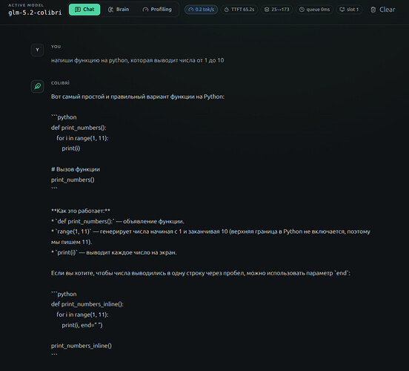409x371 pixels.
Task: Click the 0.2 tok/s speed badge
Action: click(201, 10)
